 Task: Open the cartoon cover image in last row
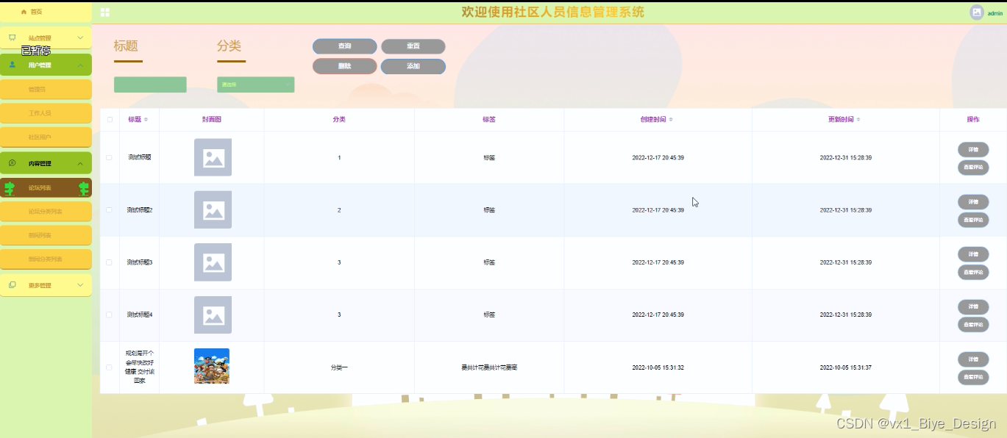coord(212,366)
